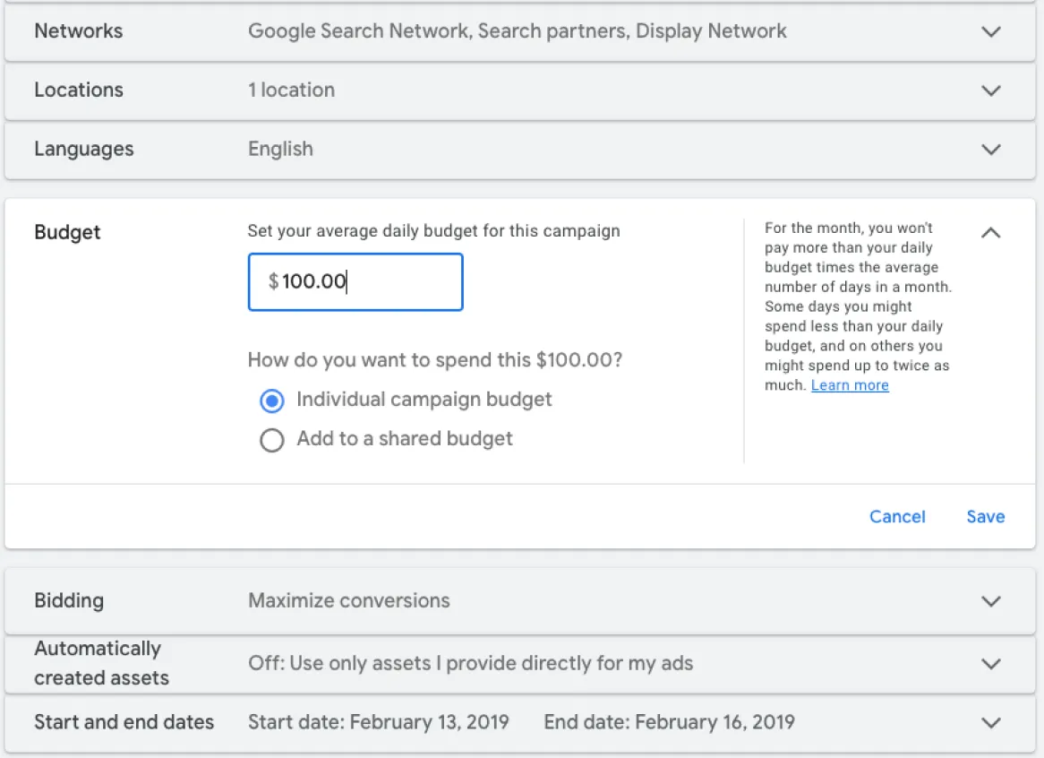The height and width of the screenshot is (758, 1044).
Task: Open the Locations row label
Action: tap(79, 90)
